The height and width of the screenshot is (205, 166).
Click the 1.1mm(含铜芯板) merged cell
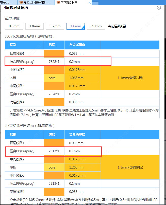pos(130,78)
